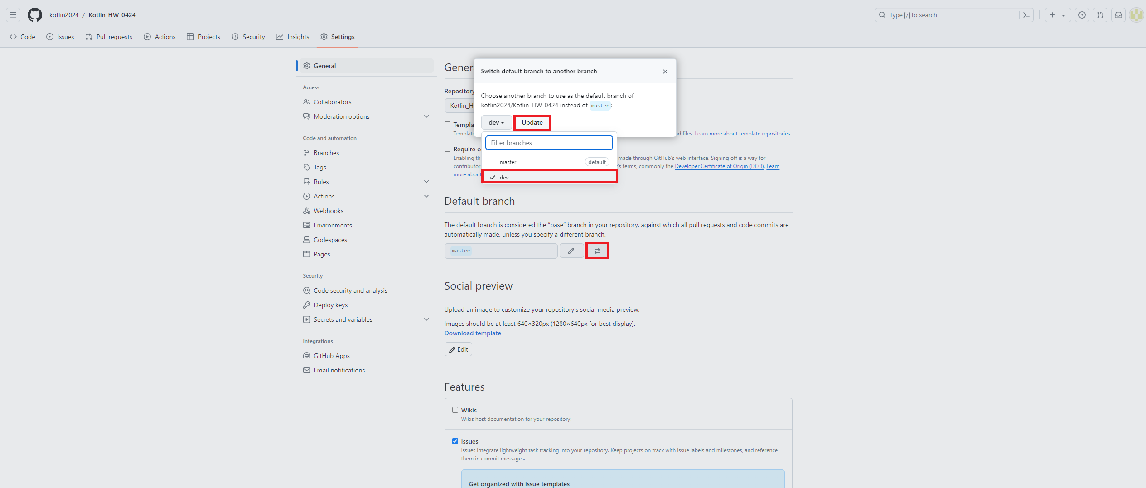This screenshot has width=1146, height=488.
Task: Click the master default branch field
Action: click(x=501, y=251)
